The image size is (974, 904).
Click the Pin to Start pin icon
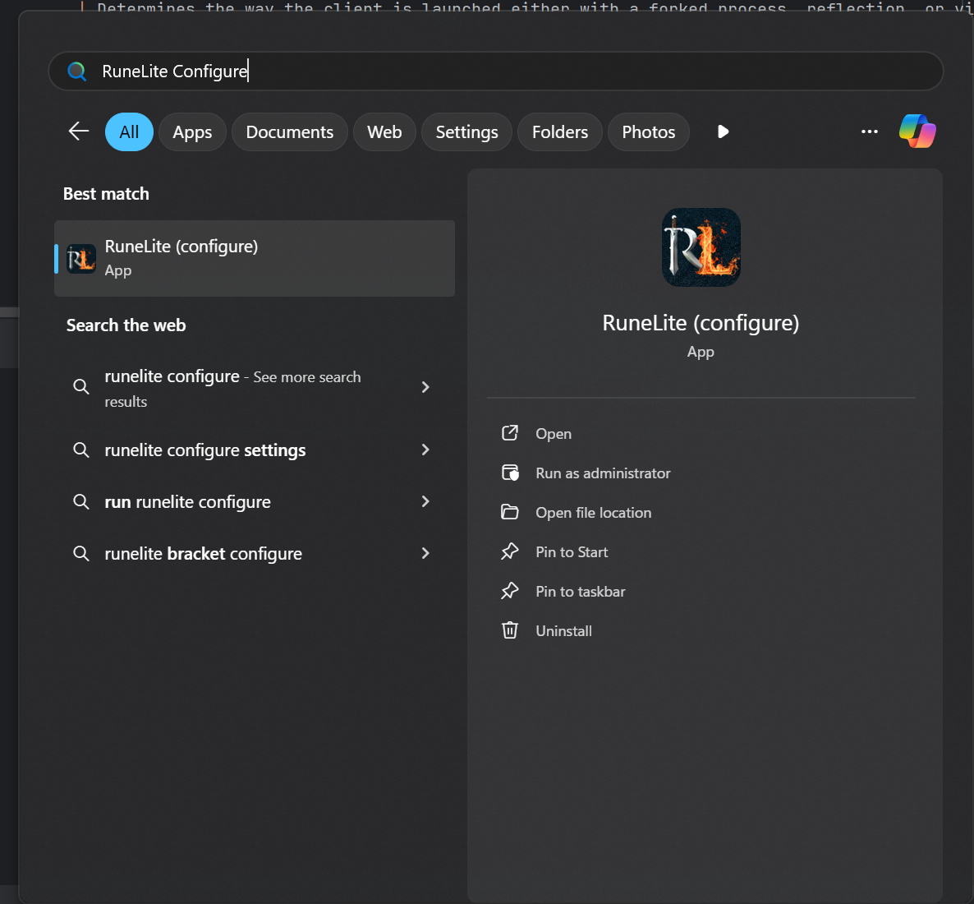[x=510, y=551]
